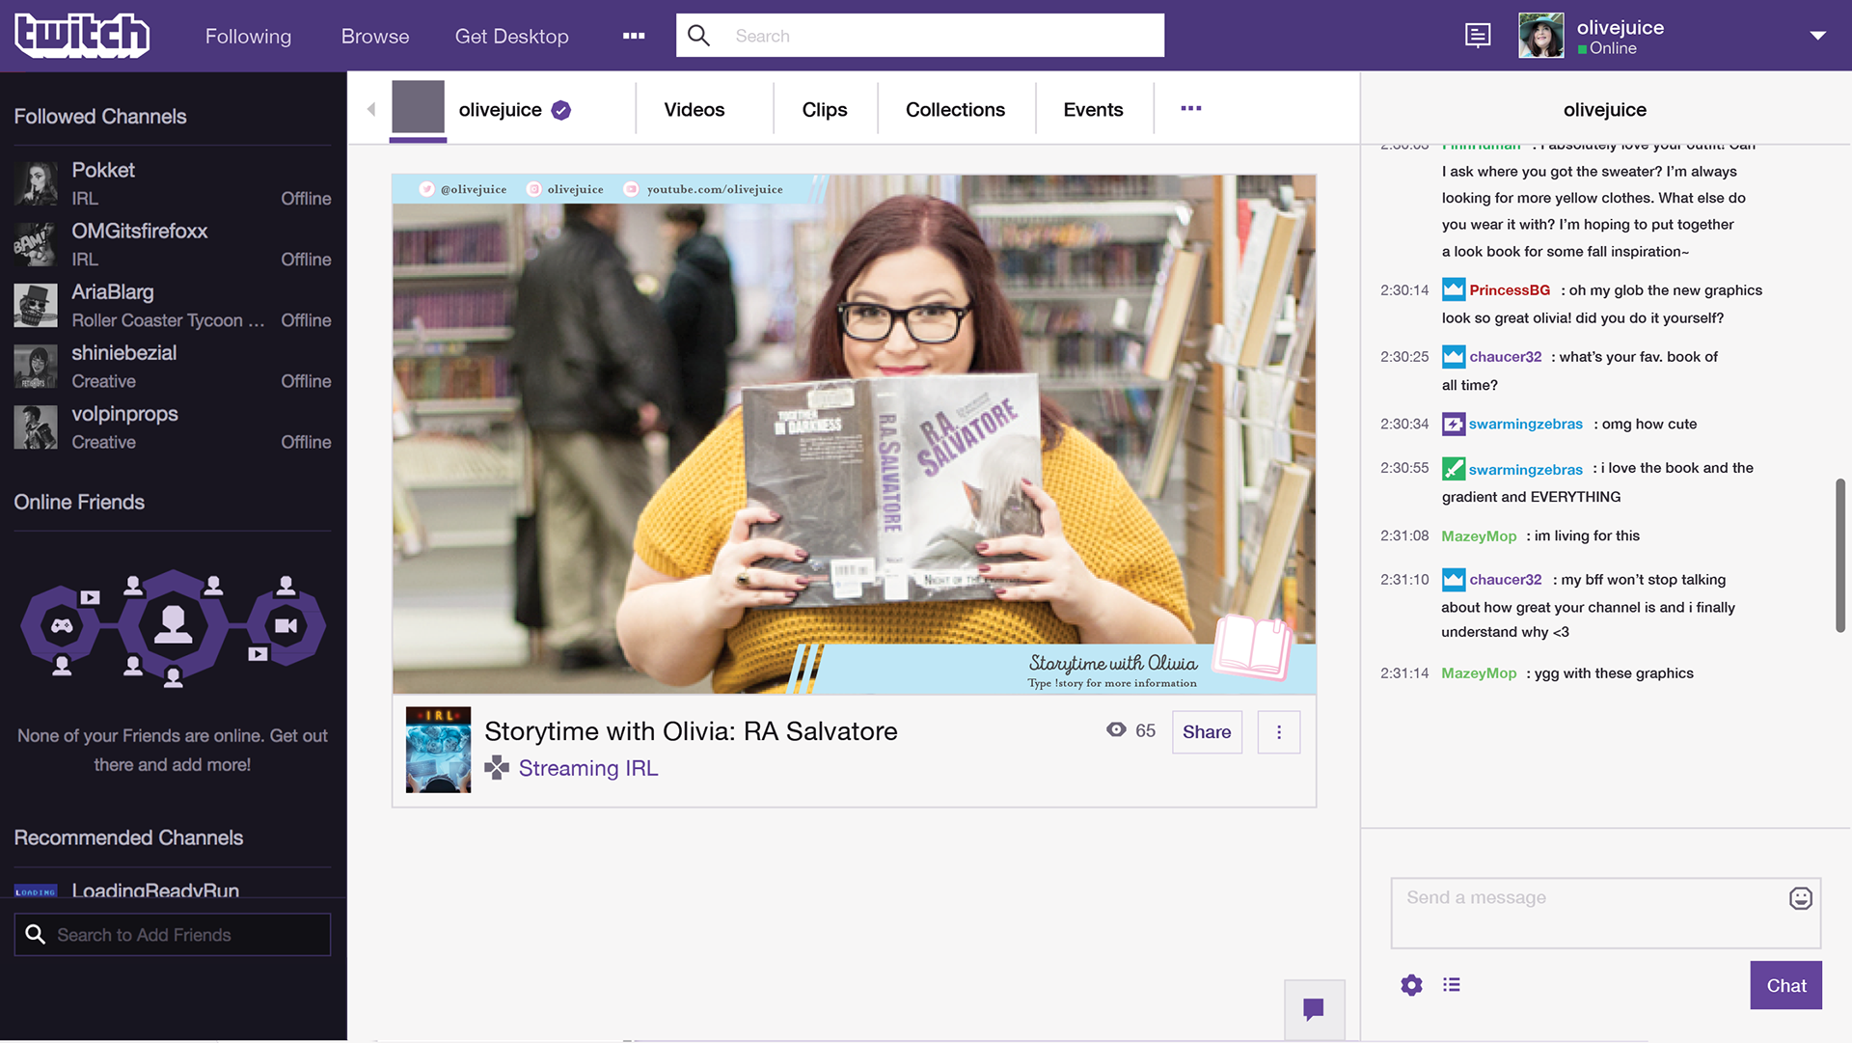Screen dimensions: 1852x1043
Task: Click the Twitch logo
Action: [x=82, y=36]
